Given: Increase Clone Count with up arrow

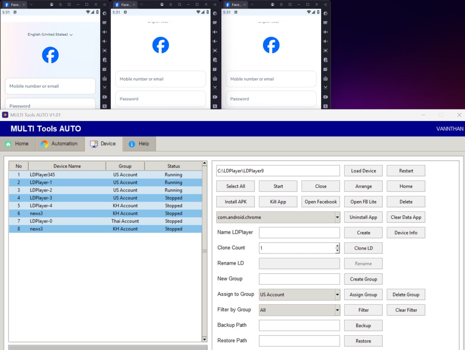Looking at the screenshot, I should (x=337, y=246).
